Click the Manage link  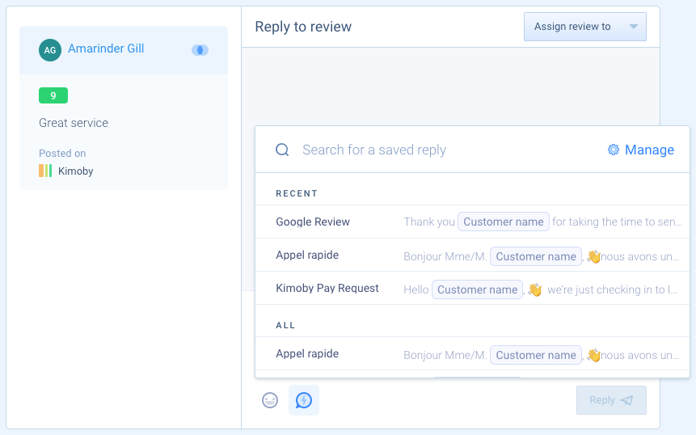tap(649, 150)
